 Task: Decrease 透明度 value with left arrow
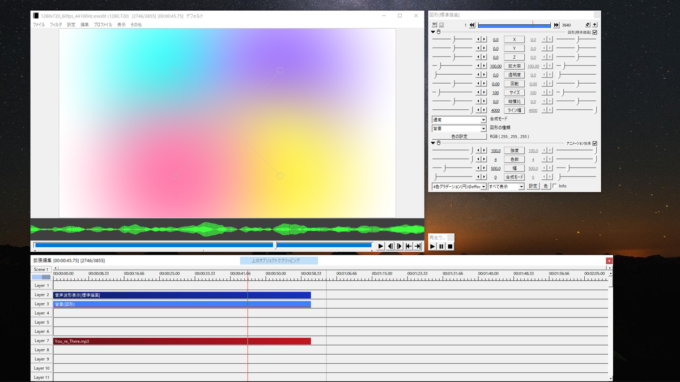(478, 75)
